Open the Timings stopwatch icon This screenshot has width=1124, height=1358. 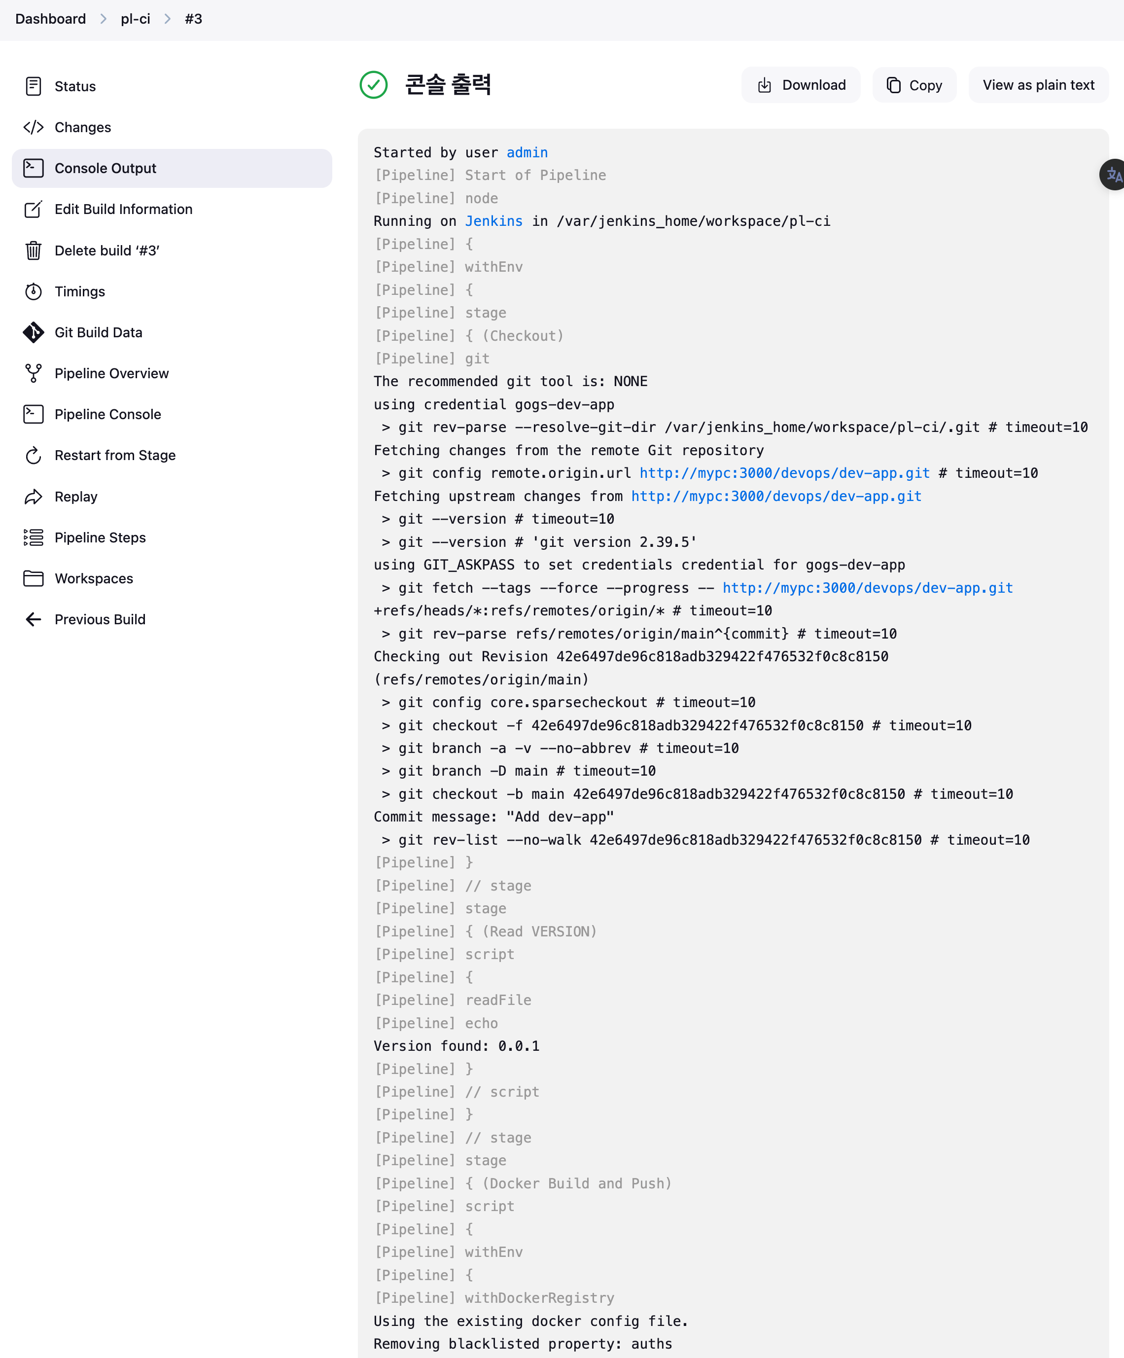(x=34, y=291)
